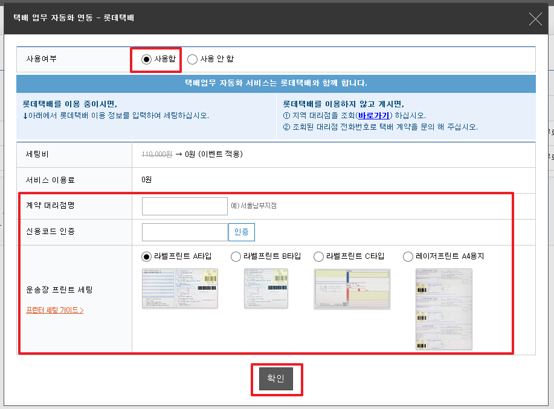Click the 인증 button

coord(242,232)
